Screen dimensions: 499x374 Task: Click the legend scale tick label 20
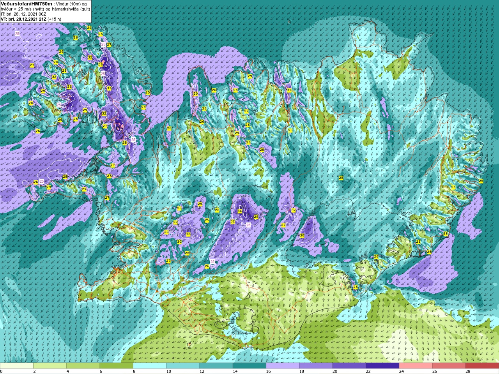[335, 371]
